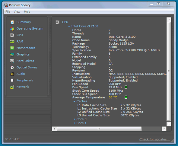Open the Operating System section
Viewport: 178px width, 146px height.
tap(30, 28)
